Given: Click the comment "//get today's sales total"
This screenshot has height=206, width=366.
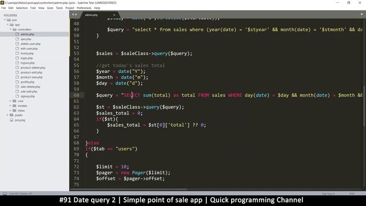Looking at the screenshot, I should point(130,65).
